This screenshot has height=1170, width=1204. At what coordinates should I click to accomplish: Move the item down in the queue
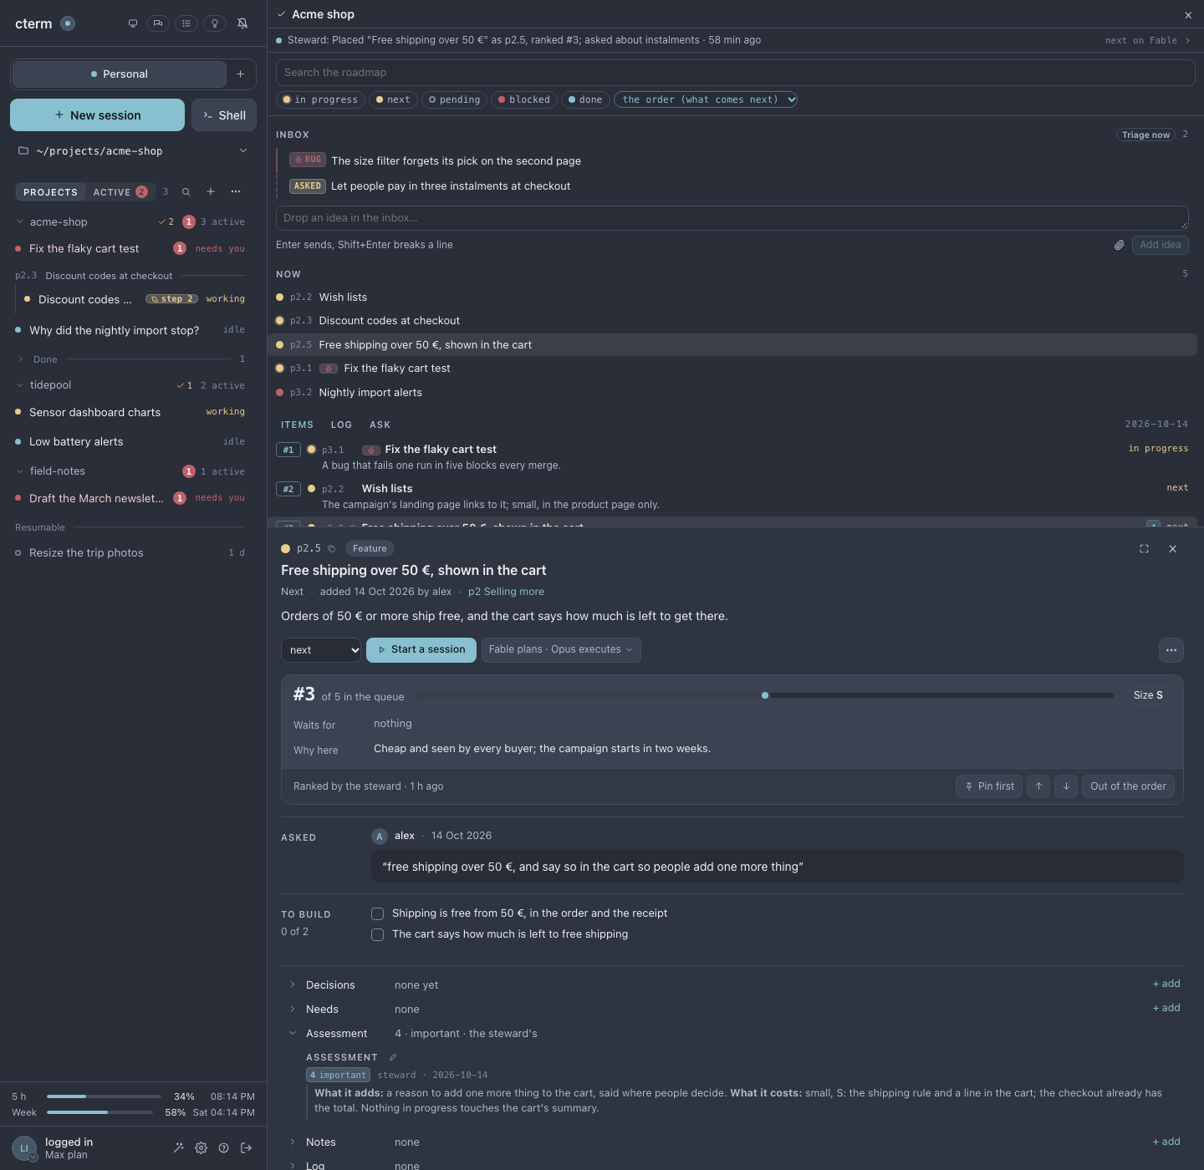click(1066, 786)
